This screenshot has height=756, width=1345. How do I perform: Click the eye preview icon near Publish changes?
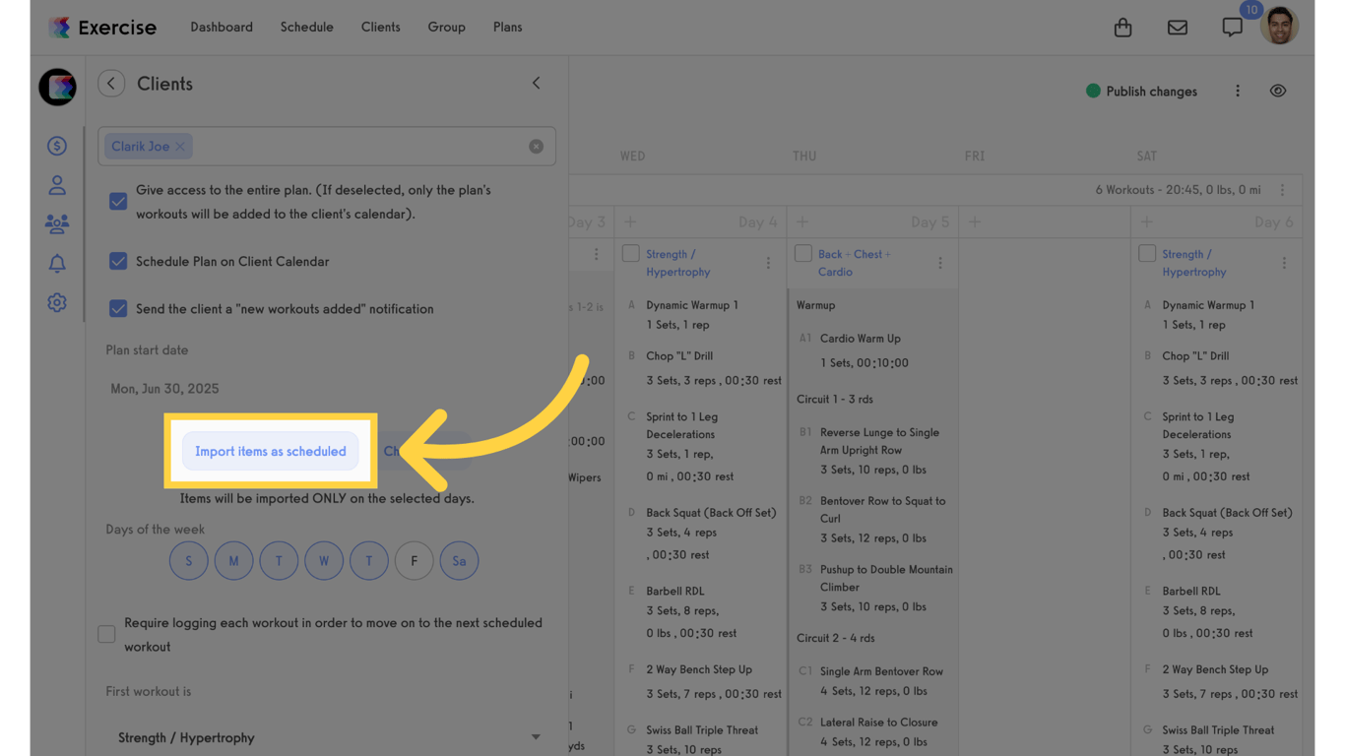click(x=1277, y=90)
